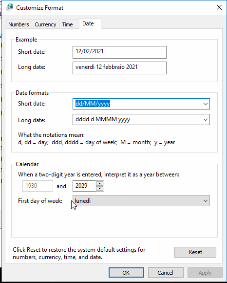
Task: Increase the two-digit year end value
Action: click(x=100, y=184)
